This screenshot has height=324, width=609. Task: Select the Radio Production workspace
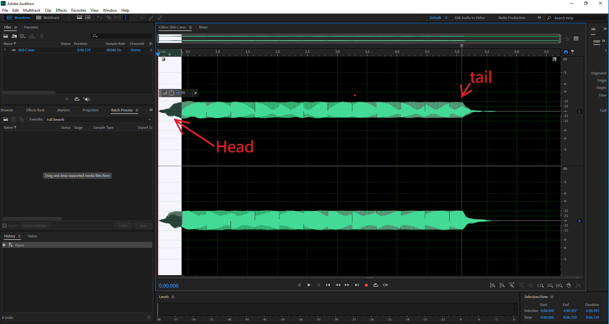512,18
